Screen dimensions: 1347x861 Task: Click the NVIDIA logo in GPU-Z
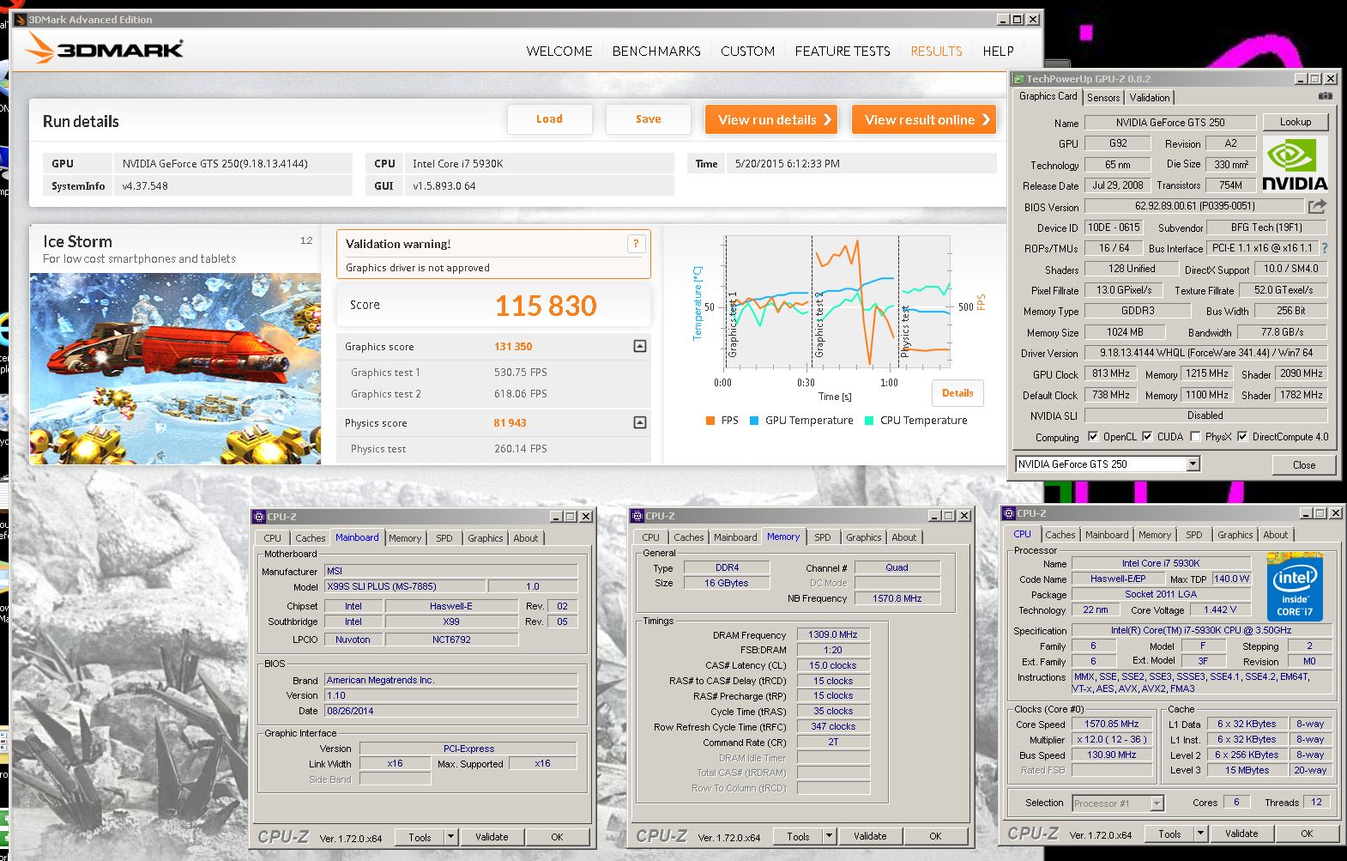tap(1295, 164)
